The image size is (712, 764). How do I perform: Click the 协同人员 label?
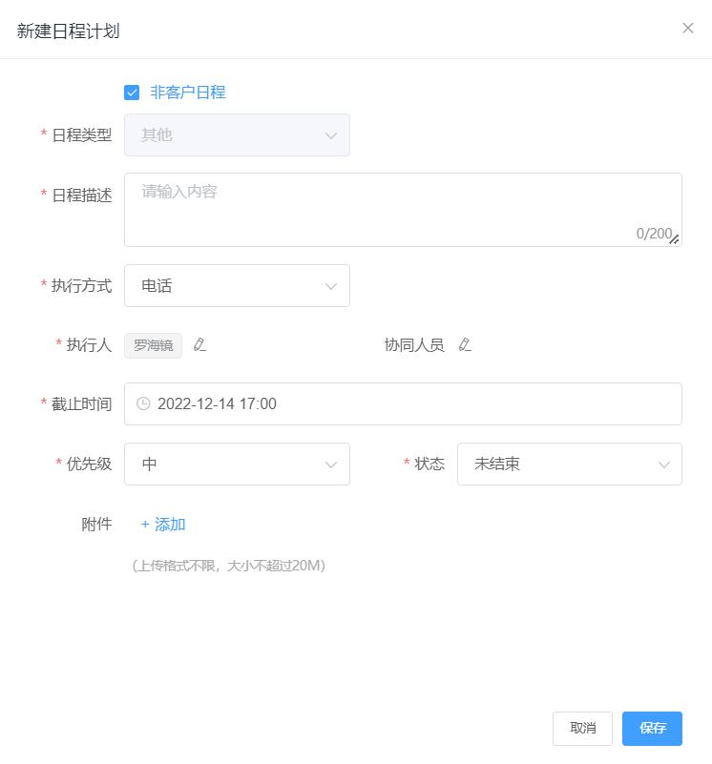coord(414,345)
